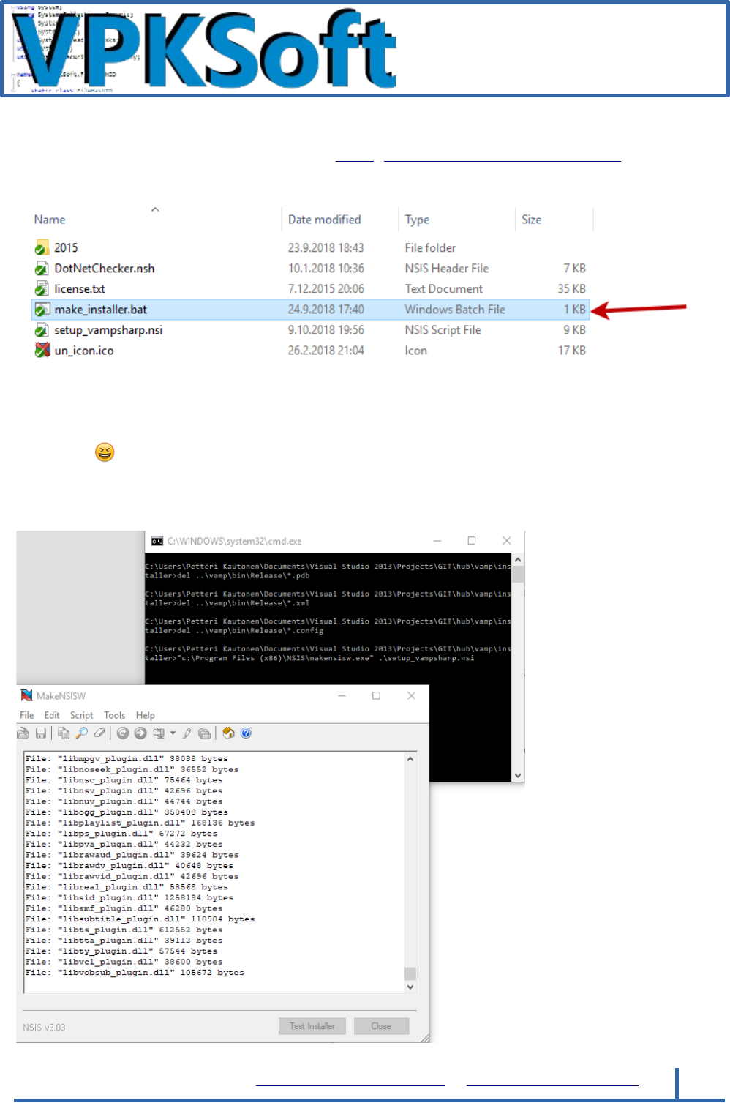Click the Find magnifier icon in MakeNSISW
The height and width of the screenshot is (1103, 730).
[81, 733]
